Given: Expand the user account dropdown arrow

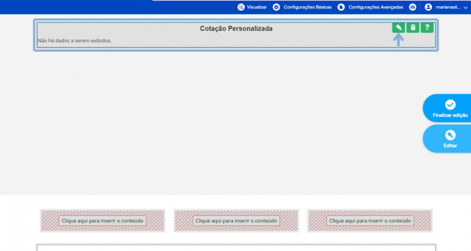Looking at the screenshot, I should 465,7.
